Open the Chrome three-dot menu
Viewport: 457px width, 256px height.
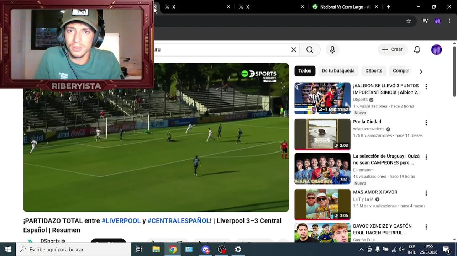(x=450, y=21)
